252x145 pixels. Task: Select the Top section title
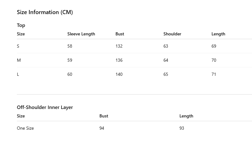point(21,25)
